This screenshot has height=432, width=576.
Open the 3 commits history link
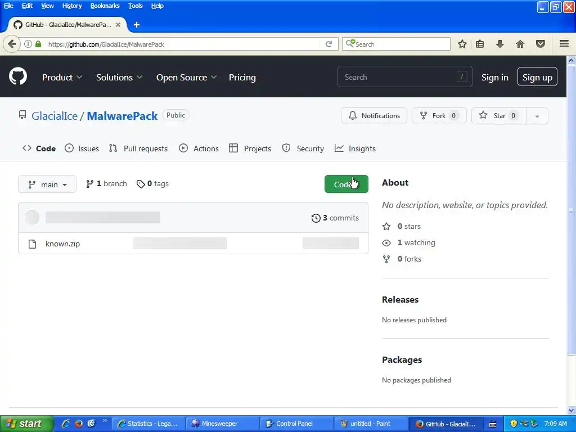coord(335,218)
